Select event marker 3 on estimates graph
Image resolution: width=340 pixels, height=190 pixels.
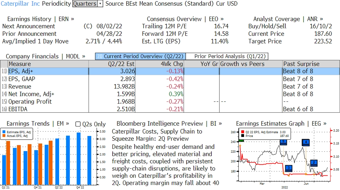click(x=289, y=168)
